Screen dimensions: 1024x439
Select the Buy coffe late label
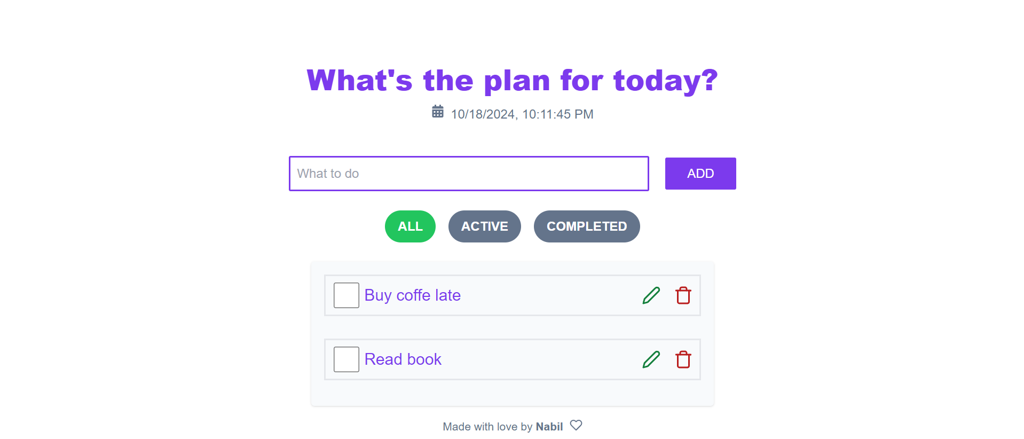coord(412,295)
